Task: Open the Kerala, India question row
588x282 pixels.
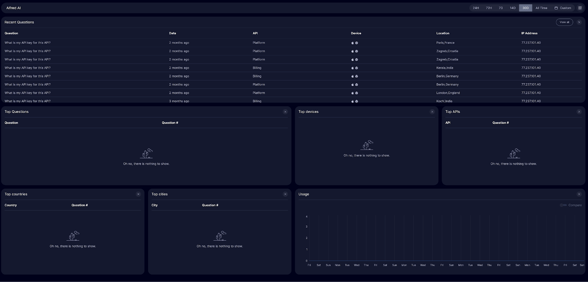Action: click(28, 68)
